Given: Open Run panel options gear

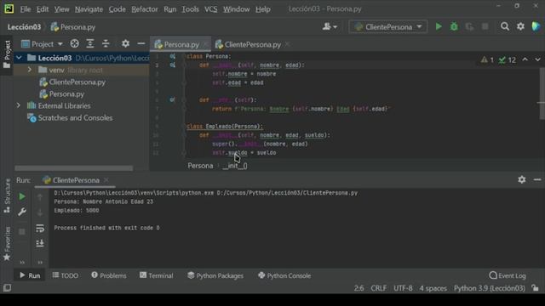Looking at the screenshot, I should [521, 179].
